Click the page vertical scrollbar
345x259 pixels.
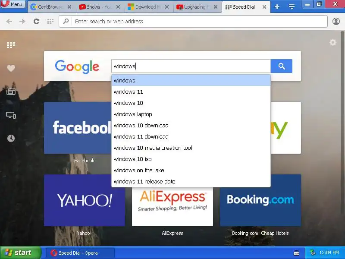tap(342, 123)
